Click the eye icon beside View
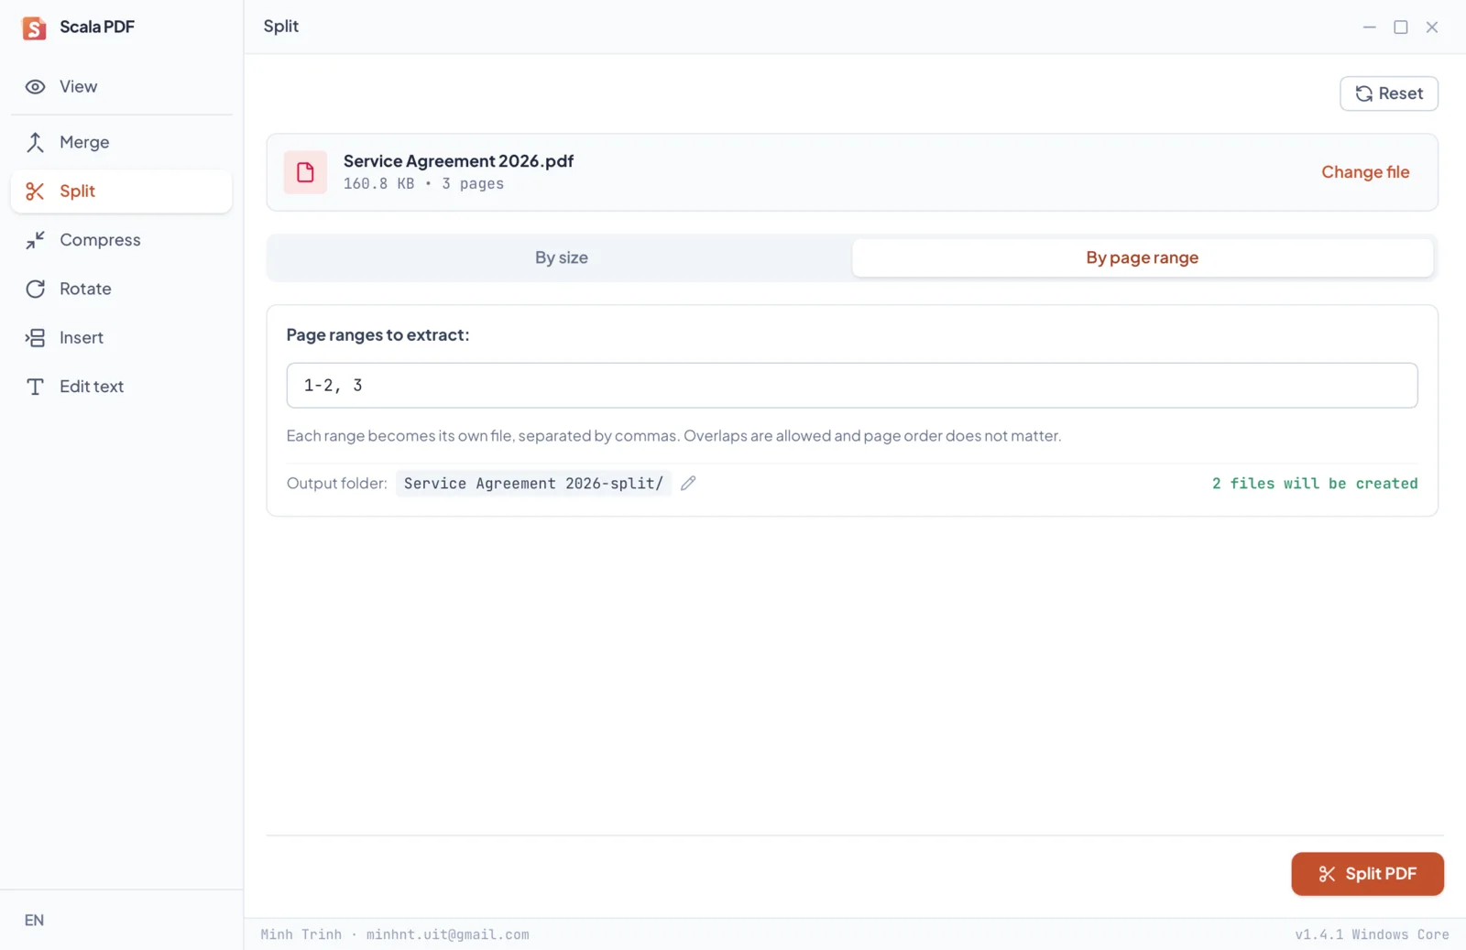 pyautogui.click(x=35, y=87)
